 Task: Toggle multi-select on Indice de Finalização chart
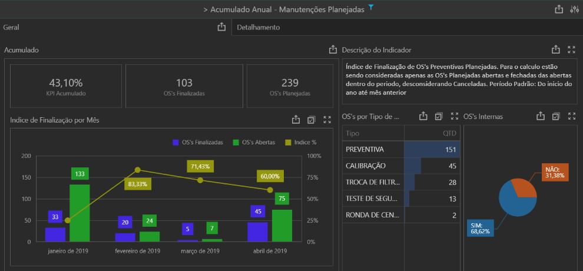(312, 120)
